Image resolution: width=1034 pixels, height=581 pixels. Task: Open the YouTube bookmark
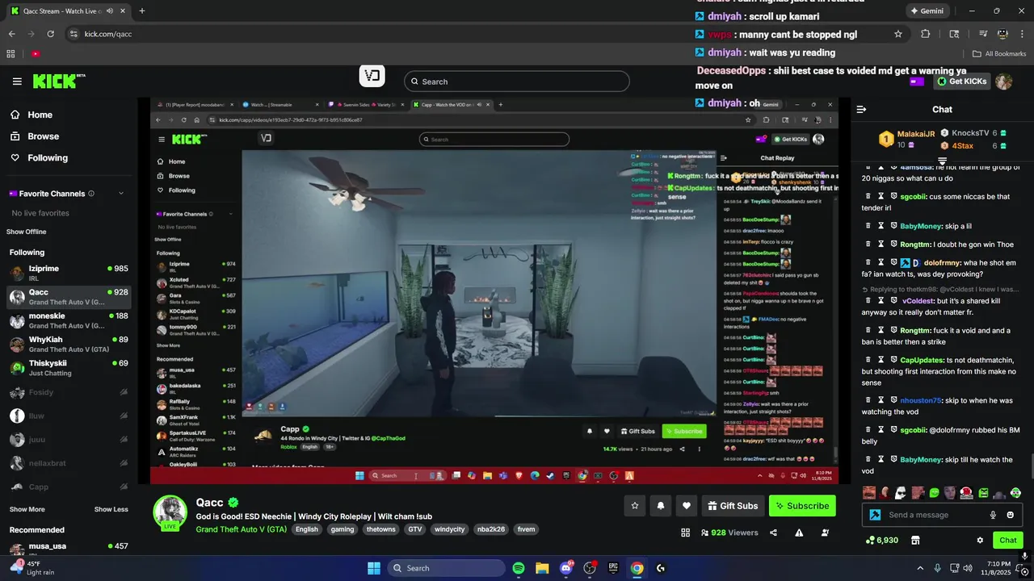tap(36, 54)
